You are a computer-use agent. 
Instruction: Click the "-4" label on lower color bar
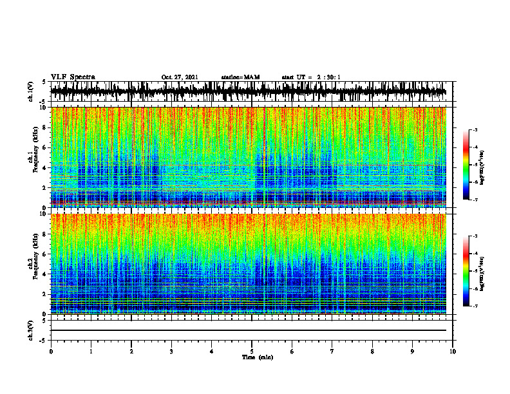(475, 254)
